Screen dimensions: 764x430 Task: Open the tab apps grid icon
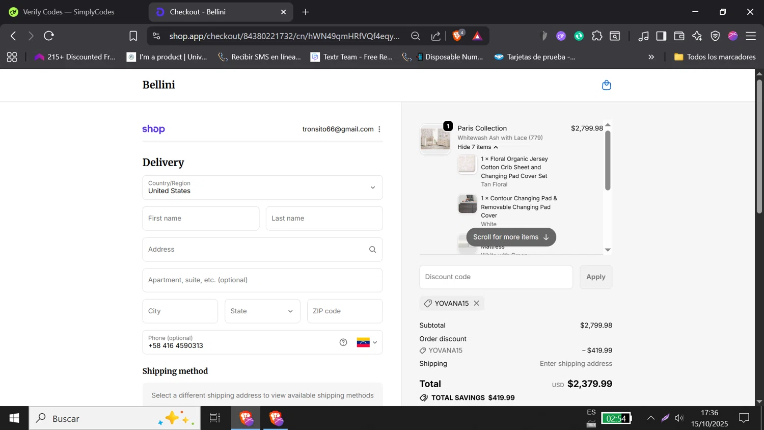12,57
